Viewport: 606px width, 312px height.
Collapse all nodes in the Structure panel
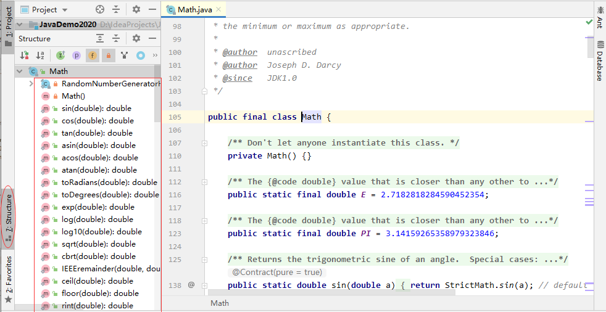pyautogui.click(x=116, y=38)
